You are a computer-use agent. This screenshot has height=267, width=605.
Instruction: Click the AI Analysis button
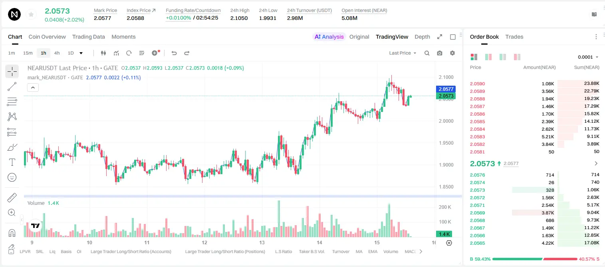[x=329, y=37]
